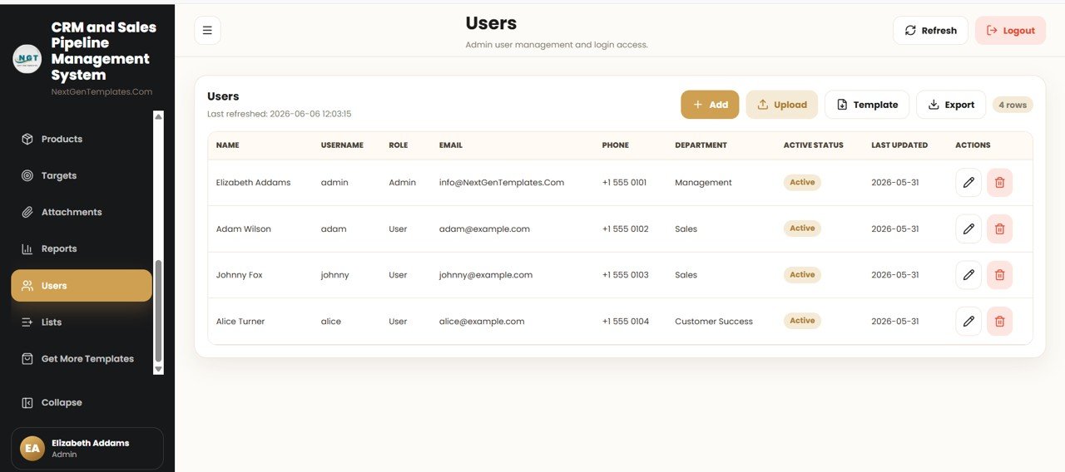This screenshot has height=472, width=1065.
Task: Click the email info@NextGenTemplates.Com
Action: [502, 183]
